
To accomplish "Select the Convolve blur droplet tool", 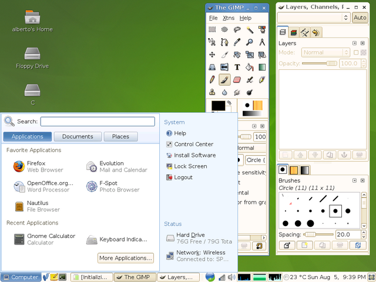I will pyautogui.click(x=224, y=92).
